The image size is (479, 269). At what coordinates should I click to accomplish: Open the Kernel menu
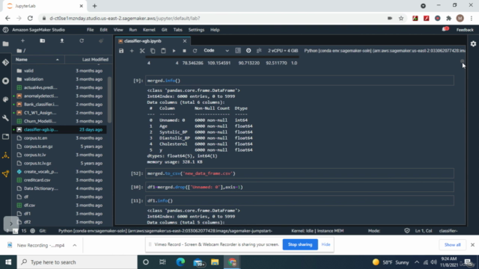(x=149, y=30)
